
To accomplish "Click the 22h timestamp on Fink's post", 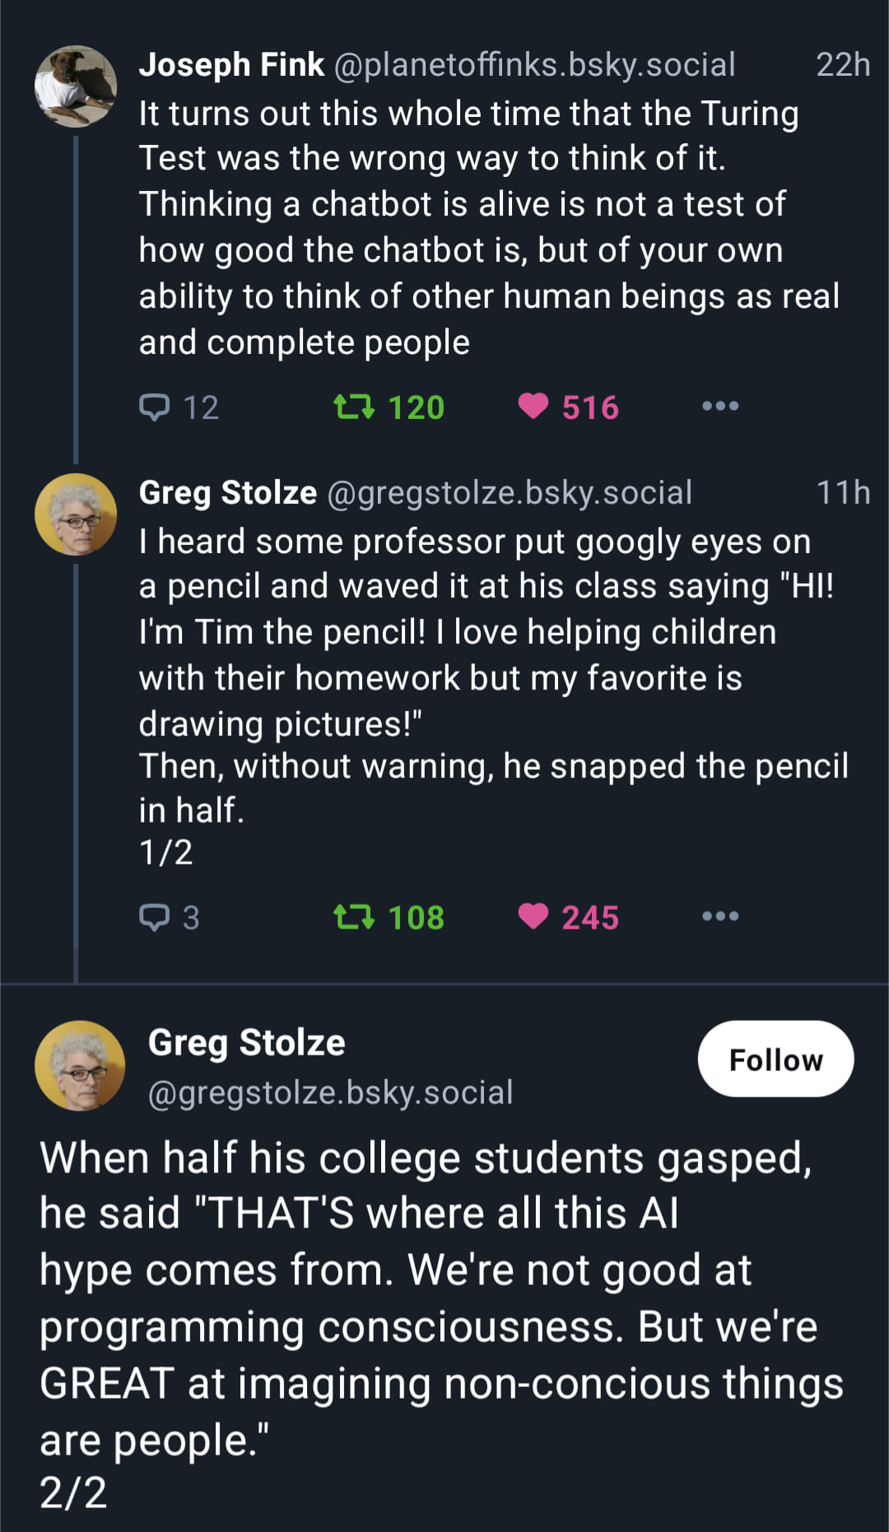I will click(x=842, y=65).
